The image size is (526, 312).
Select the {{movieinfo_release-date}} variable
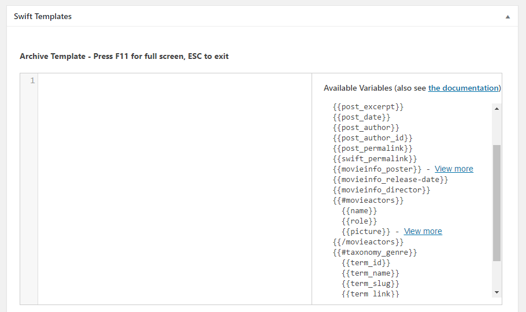click(x=390, y=180)
